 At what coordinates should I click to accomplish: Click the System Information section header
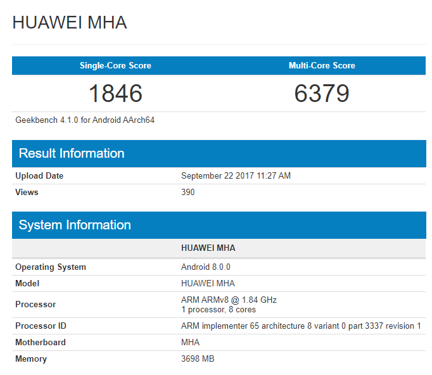point(75,225)
